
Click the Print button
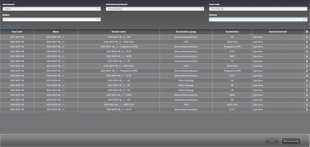(x=272, y=141)
